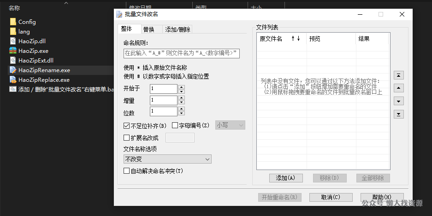Select the lang folder name

coord(24,32)
